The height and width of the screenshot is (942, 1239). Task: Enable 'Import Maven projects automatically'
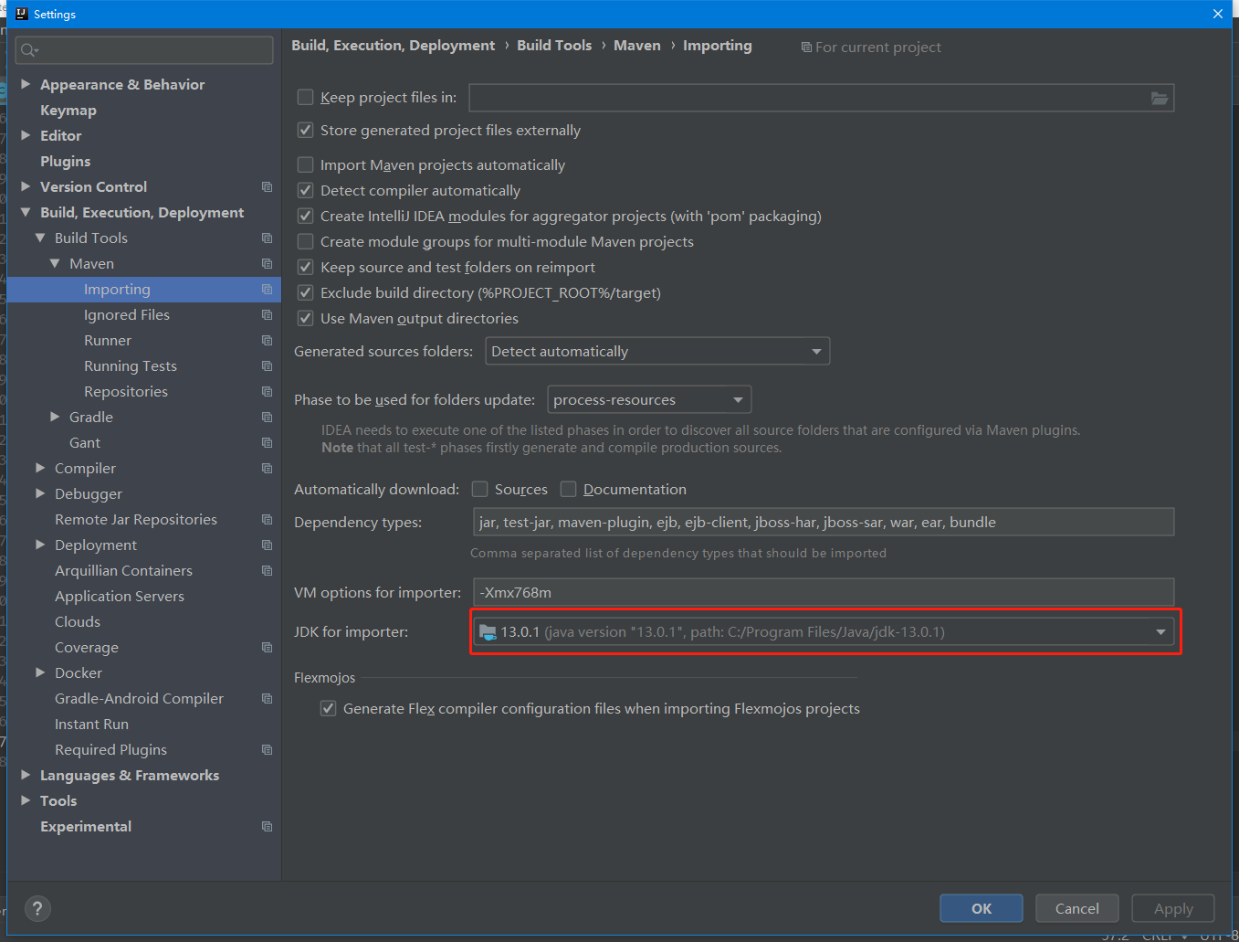tap(305, 164)
